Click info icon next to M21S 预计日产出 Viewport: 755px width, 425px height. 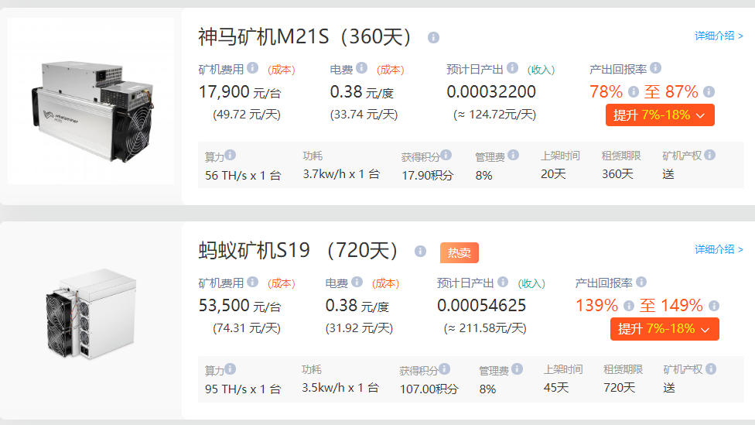(x=512, y=68)
